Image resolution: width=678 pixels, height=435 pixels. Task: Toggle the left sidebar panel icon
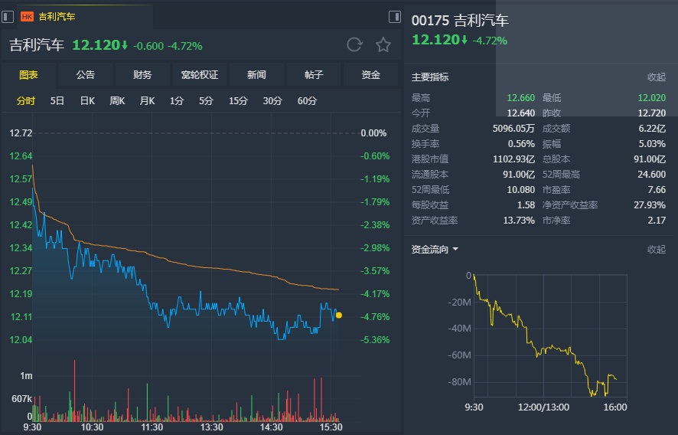[x=8, y=16]
